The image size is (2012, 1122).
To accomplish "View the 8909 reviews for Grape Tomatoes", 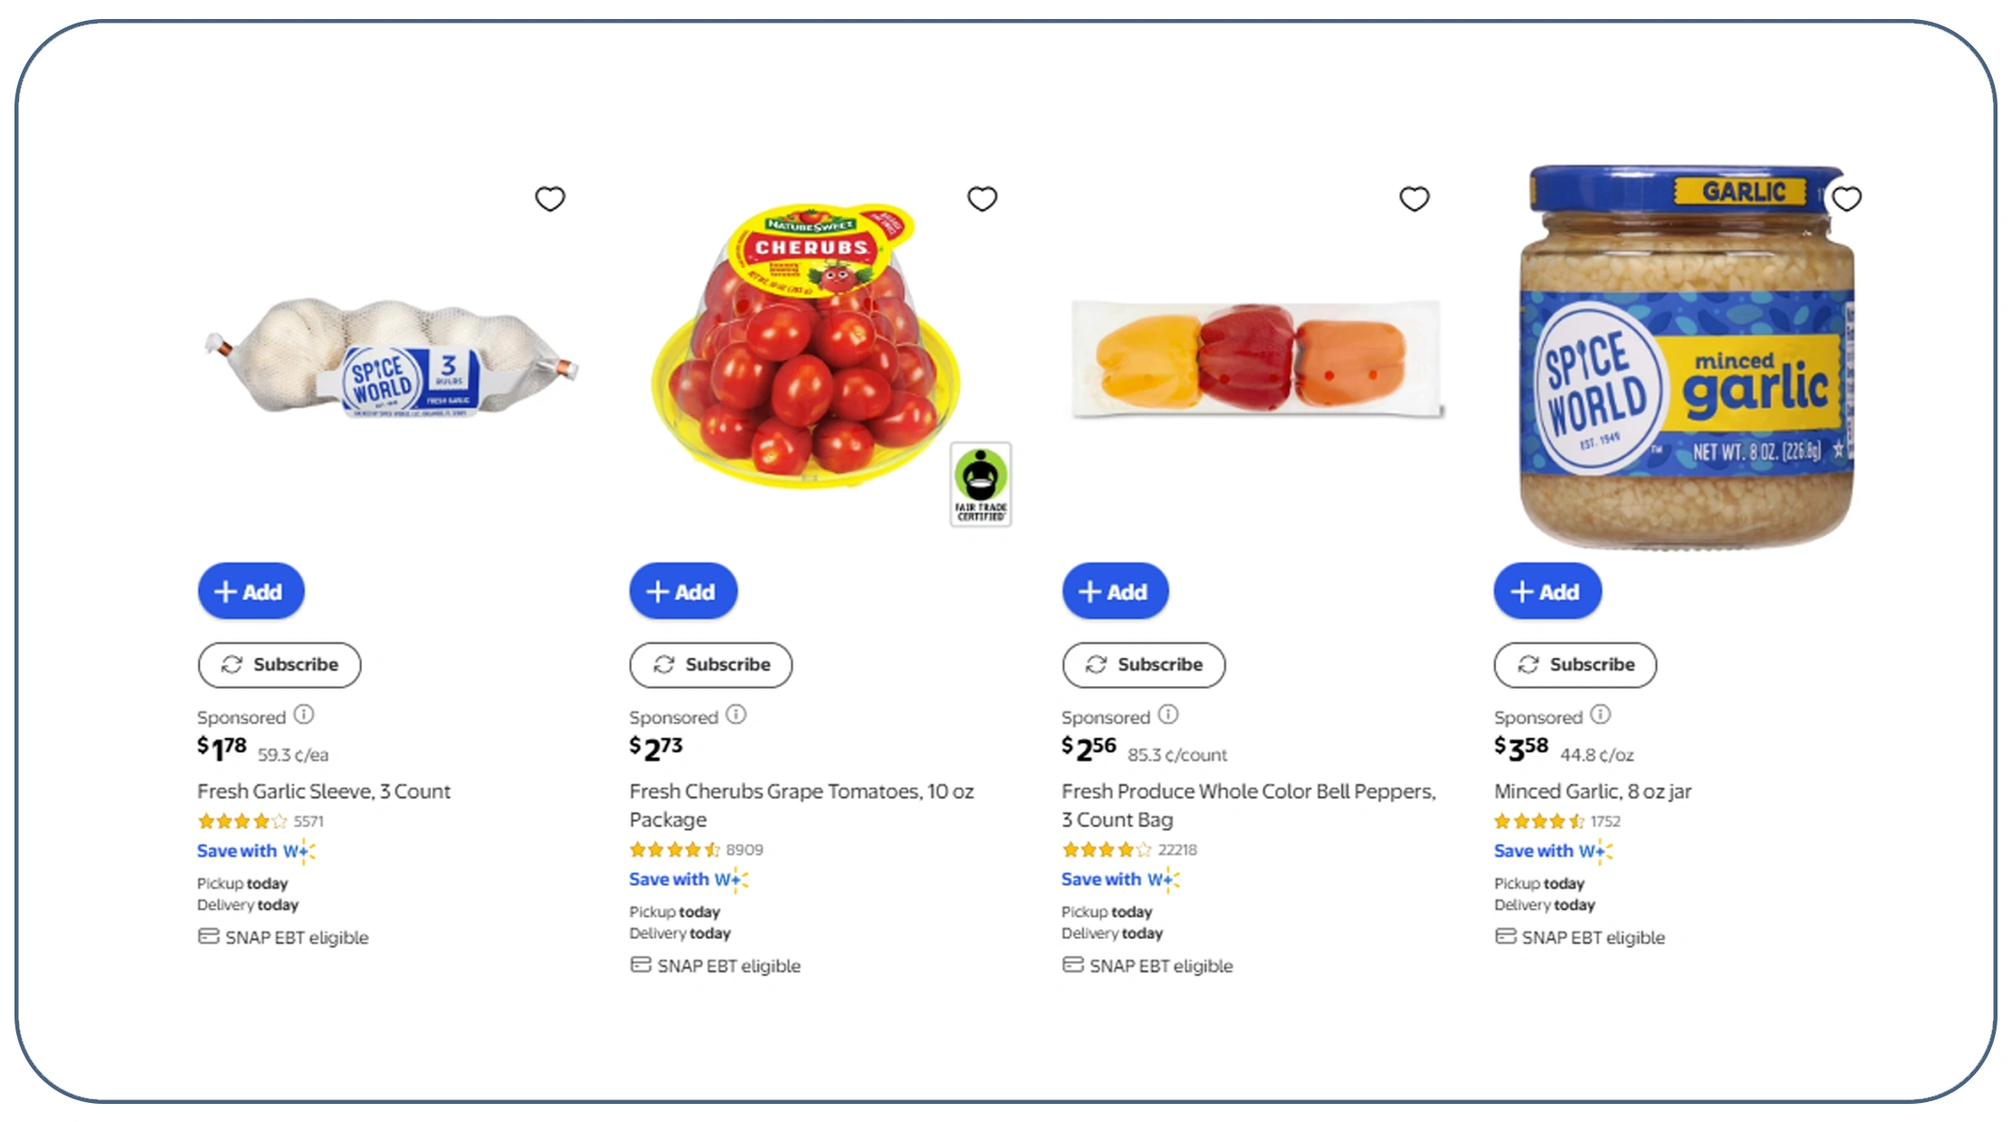I will click(x=744, y=849).
